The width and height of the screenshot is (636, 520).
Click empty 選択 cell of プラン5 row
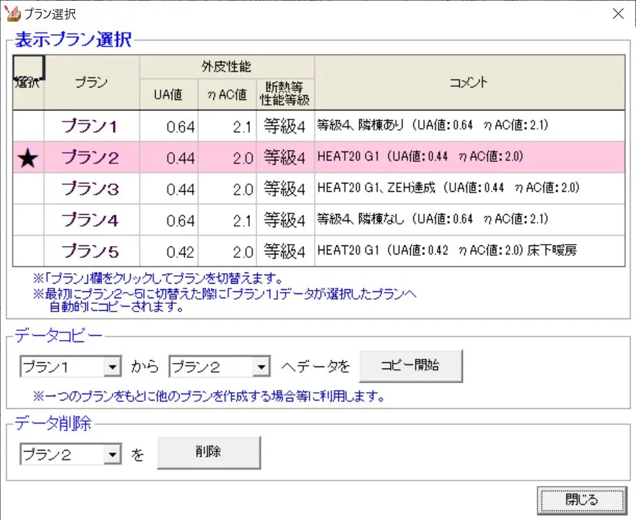[28, 251]
